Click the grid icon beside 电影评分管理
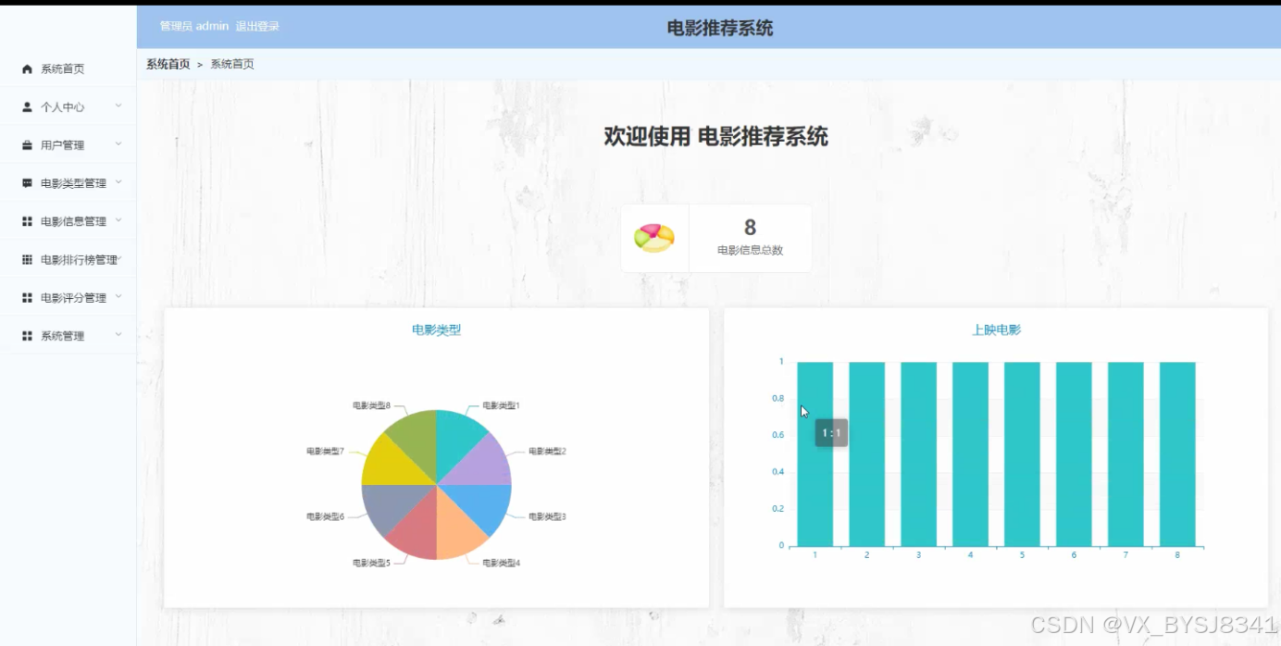 27,298
